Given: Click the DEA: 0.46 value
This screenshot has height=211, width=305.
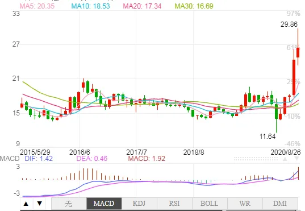Looking at the screenshot, I should point(92,159).
